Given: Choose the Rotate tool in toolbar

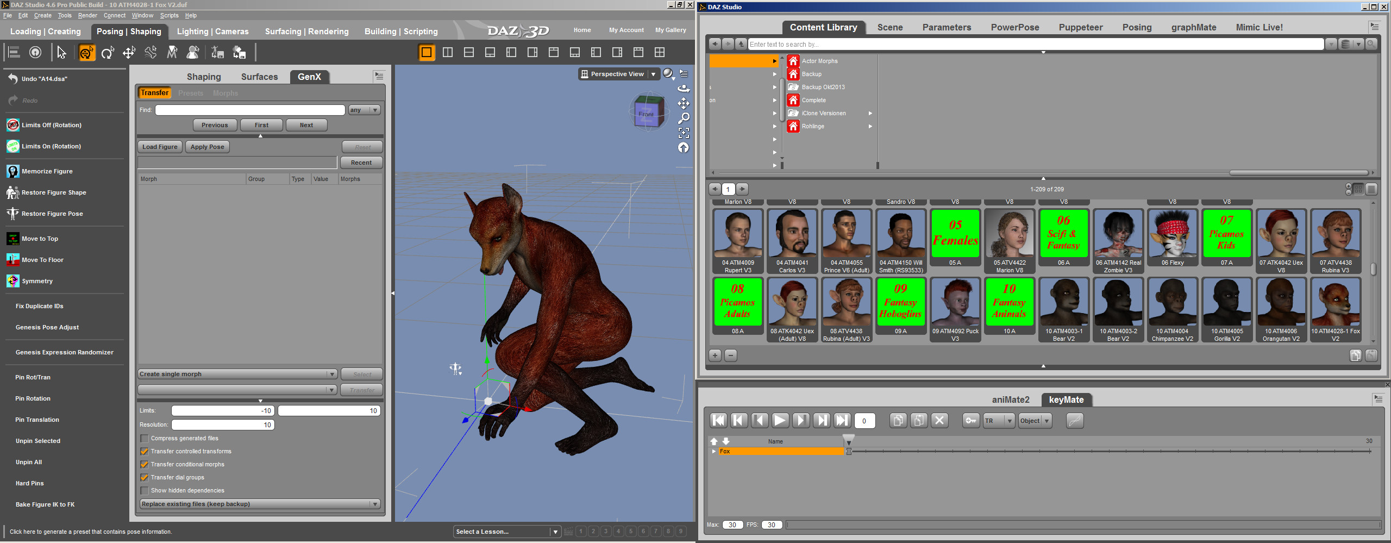Looking at the screenshot, I should (x=108, y=52).
